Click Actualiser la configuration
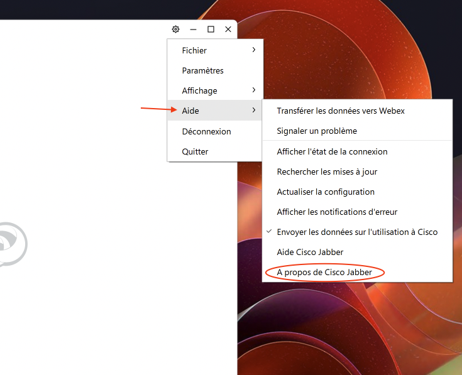Image resolution: width=462 pixels, height=375 pixels. point(326,192)
